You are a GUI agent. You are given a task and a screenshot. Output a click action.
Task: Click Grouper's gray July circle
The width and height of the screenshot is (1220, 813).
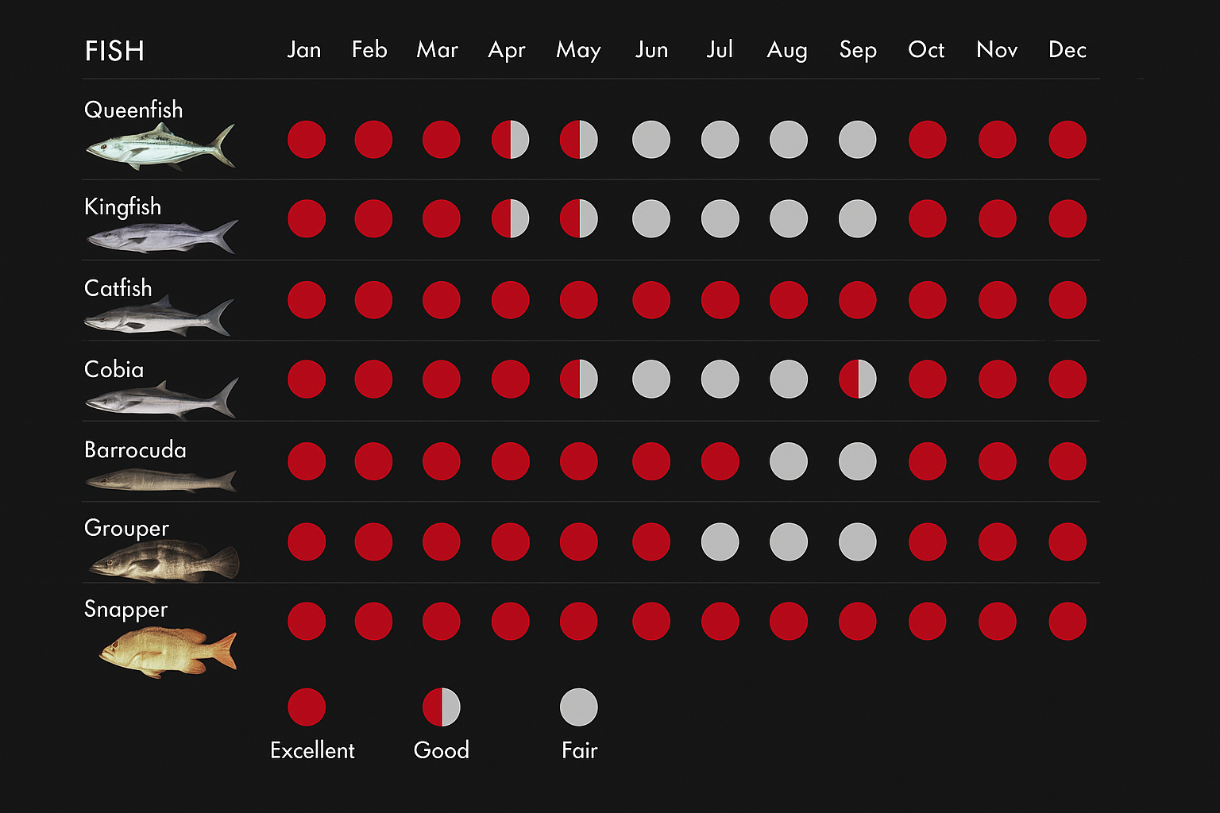click(x=720, y=542)
